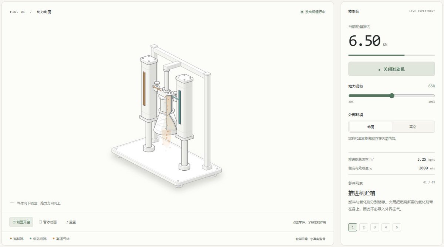Go to component page 1
The image size is (444, 247).
pos(353,227)
